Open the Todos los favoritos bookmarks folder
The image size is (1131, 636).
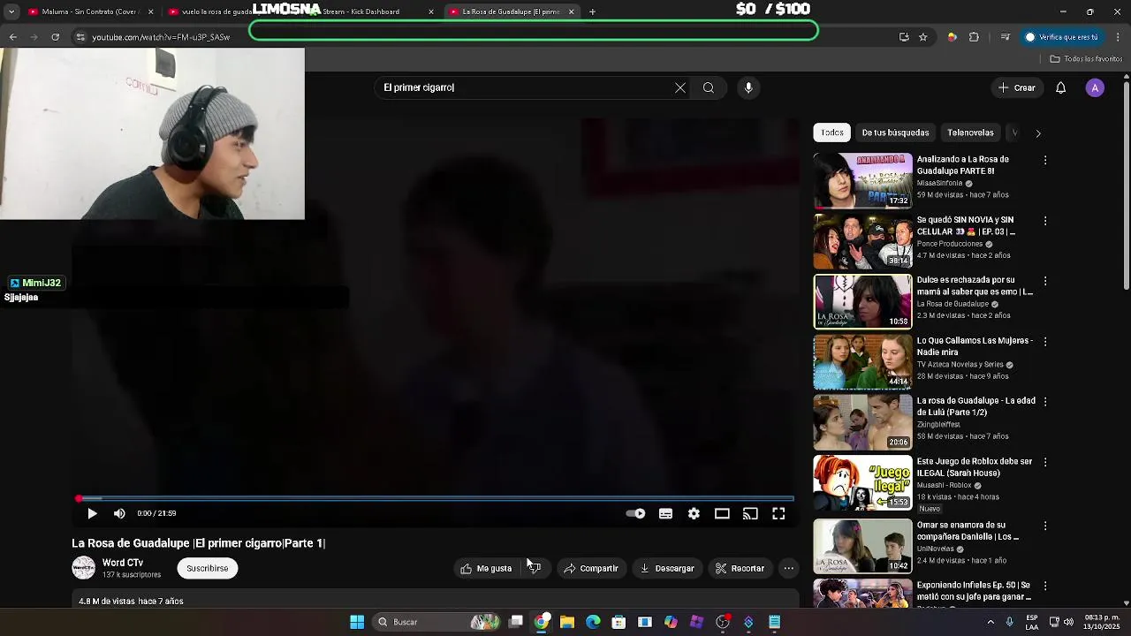click(1086, 59)
